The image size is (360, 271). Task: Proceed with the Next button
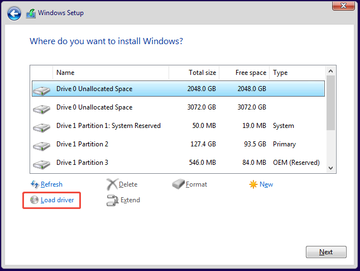326,252
